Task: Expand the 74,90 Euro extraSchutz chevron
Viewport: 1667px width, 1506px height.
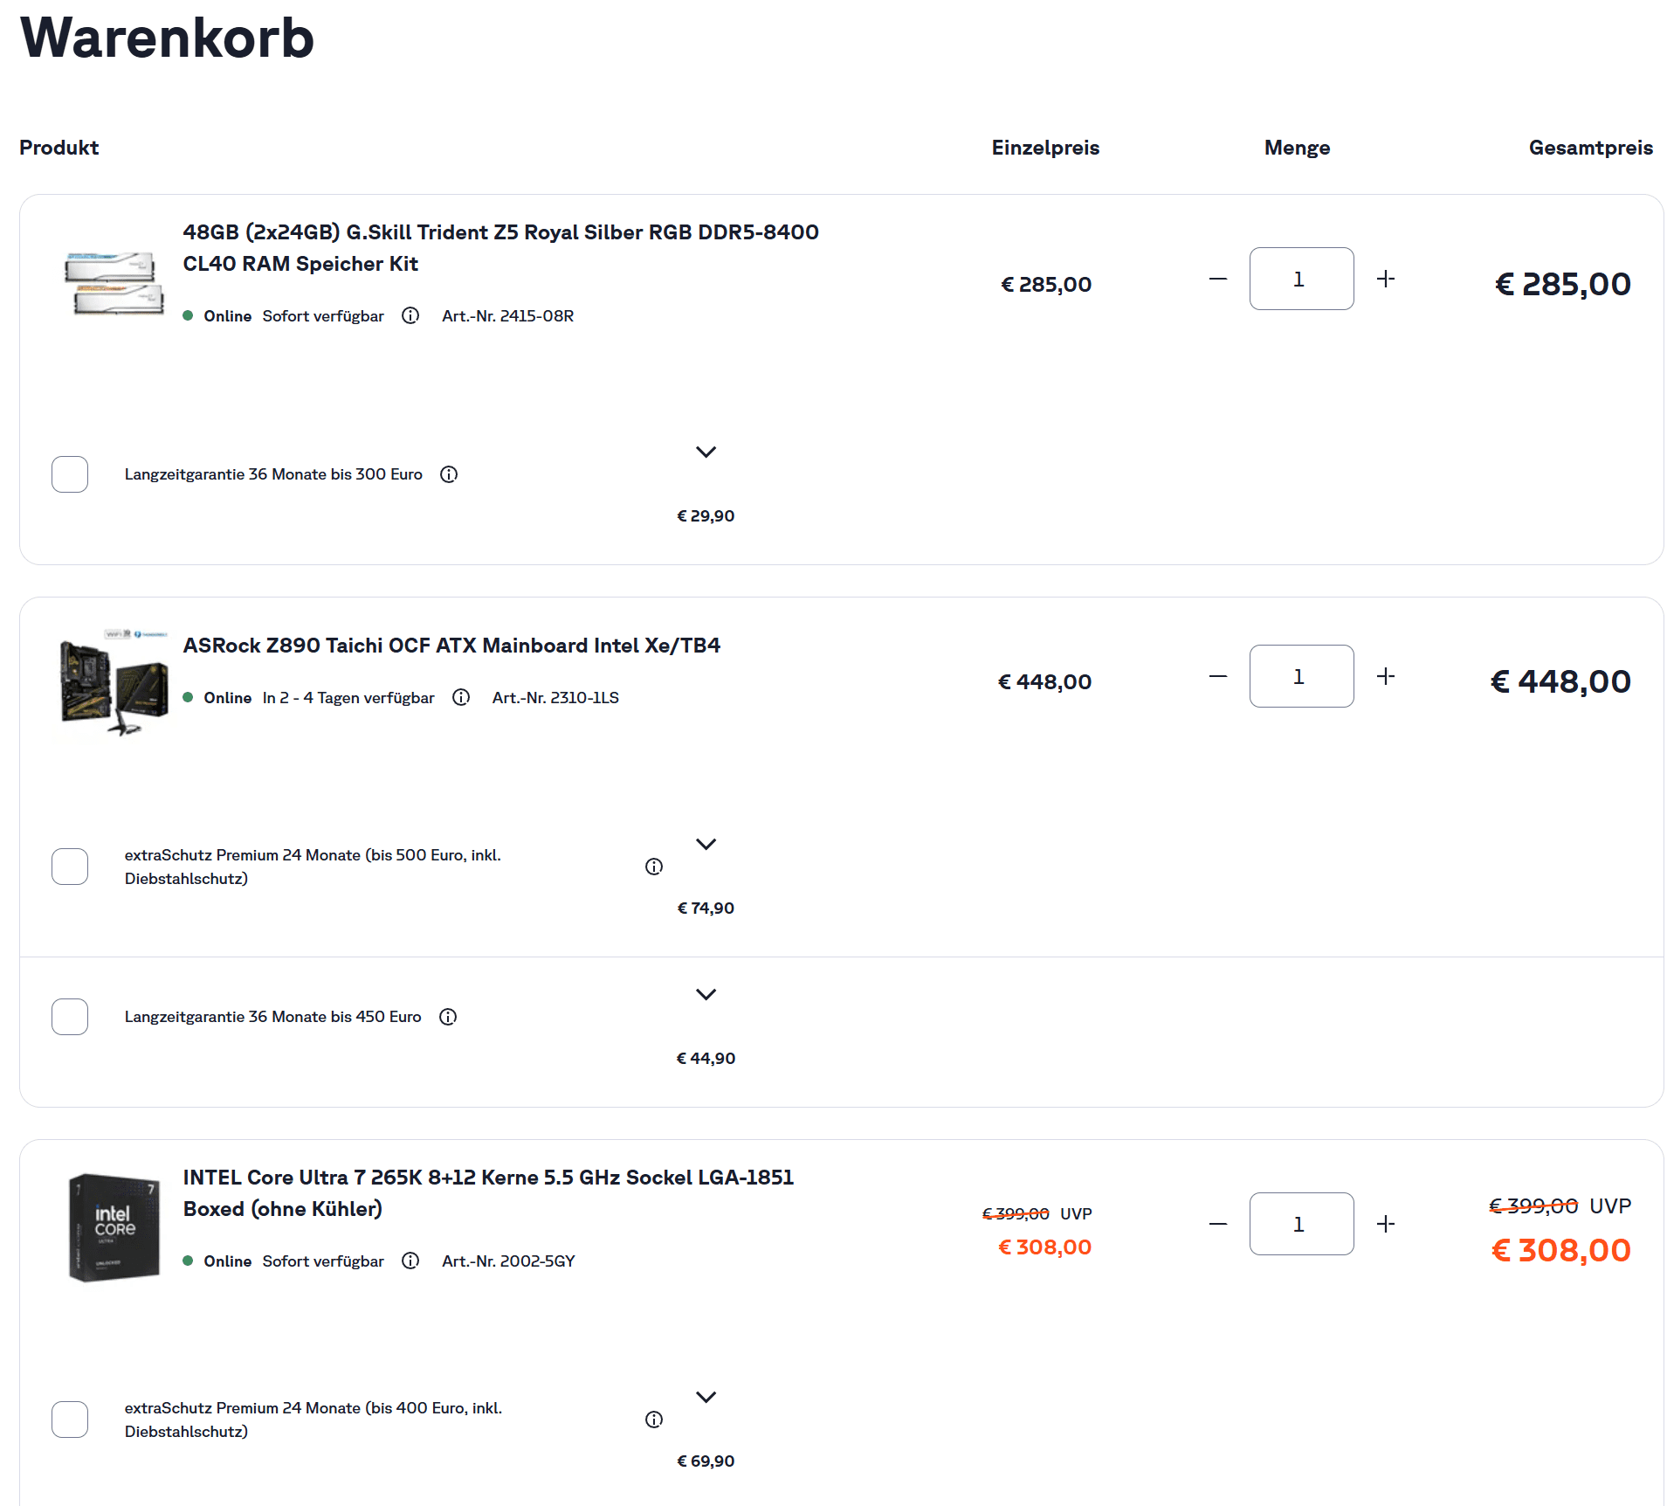Action: (x=706, y=844)
